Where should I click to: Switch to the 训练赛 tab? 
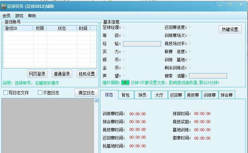pyautogui.click(x=210, y=95)
